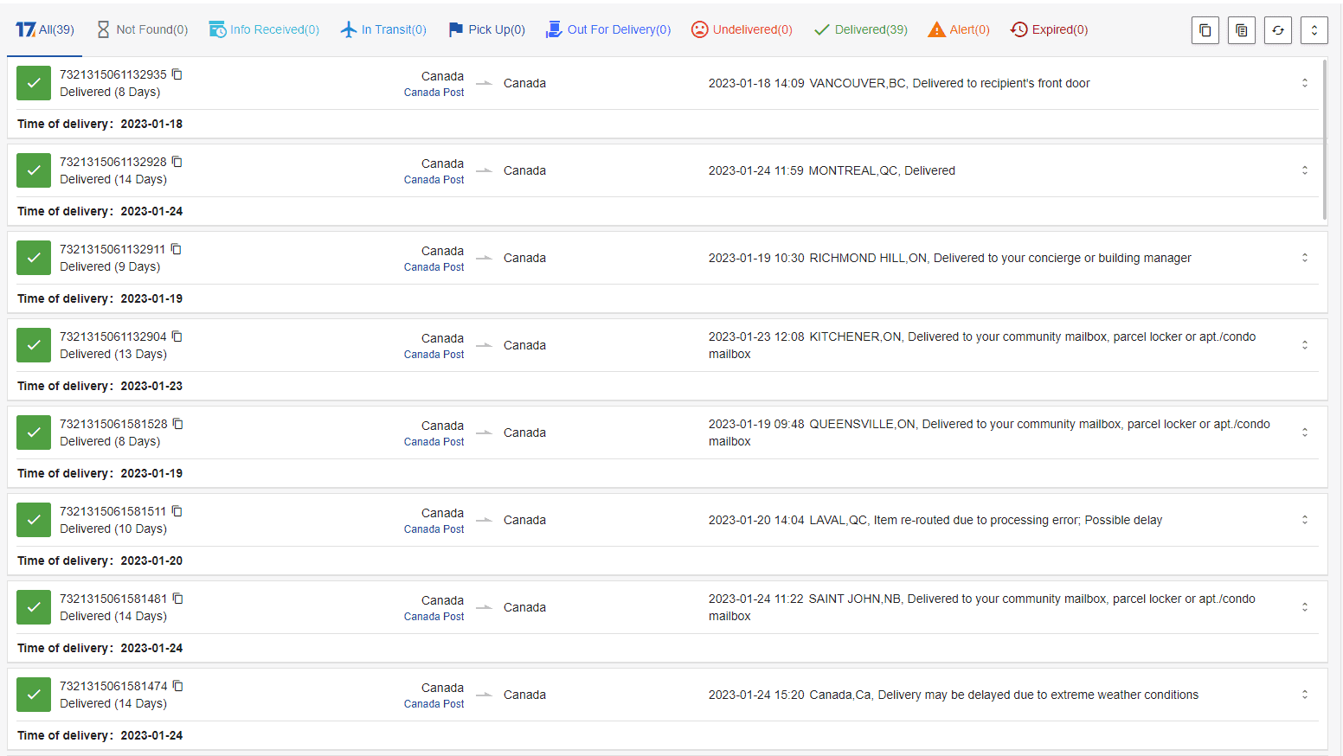Expand details for the MONTREAL shipment
The width and height of the screenshot is (1343, 756).
pos(1305,170)
